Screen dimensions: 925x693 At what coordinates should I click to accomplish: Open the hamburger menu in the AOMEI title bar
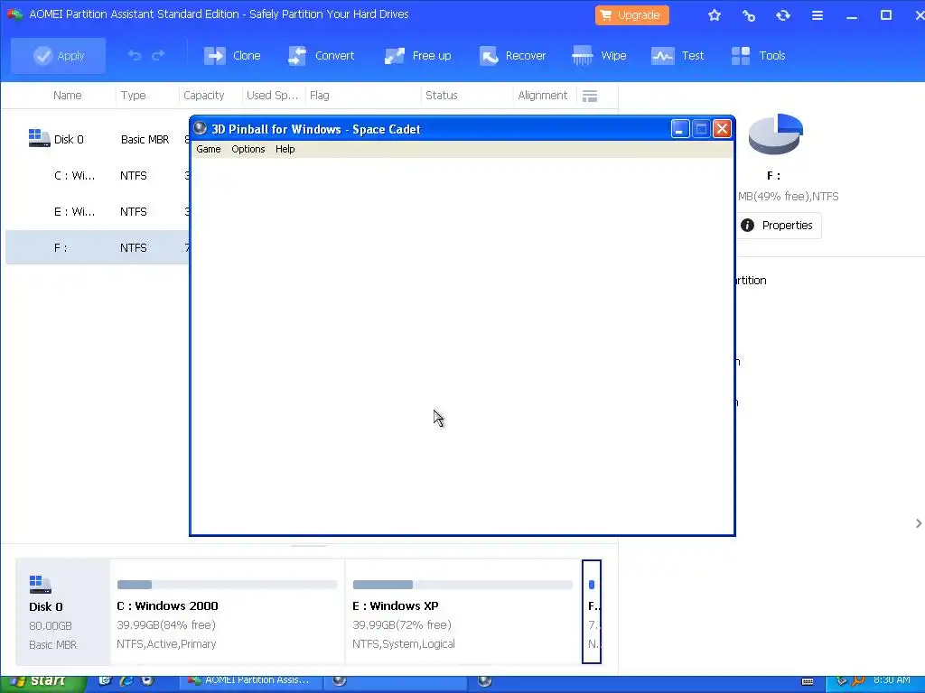coord(817,15)
